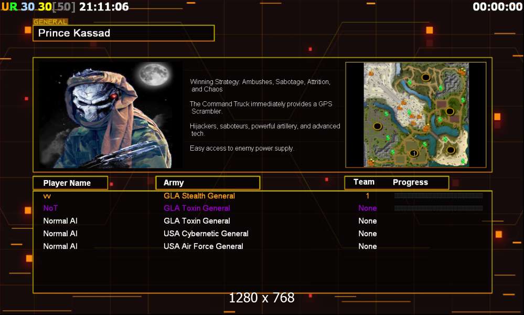Screen dimensions: 524x315
Task: Select the GLA Stealth General army entry
Action: (199, 196)
